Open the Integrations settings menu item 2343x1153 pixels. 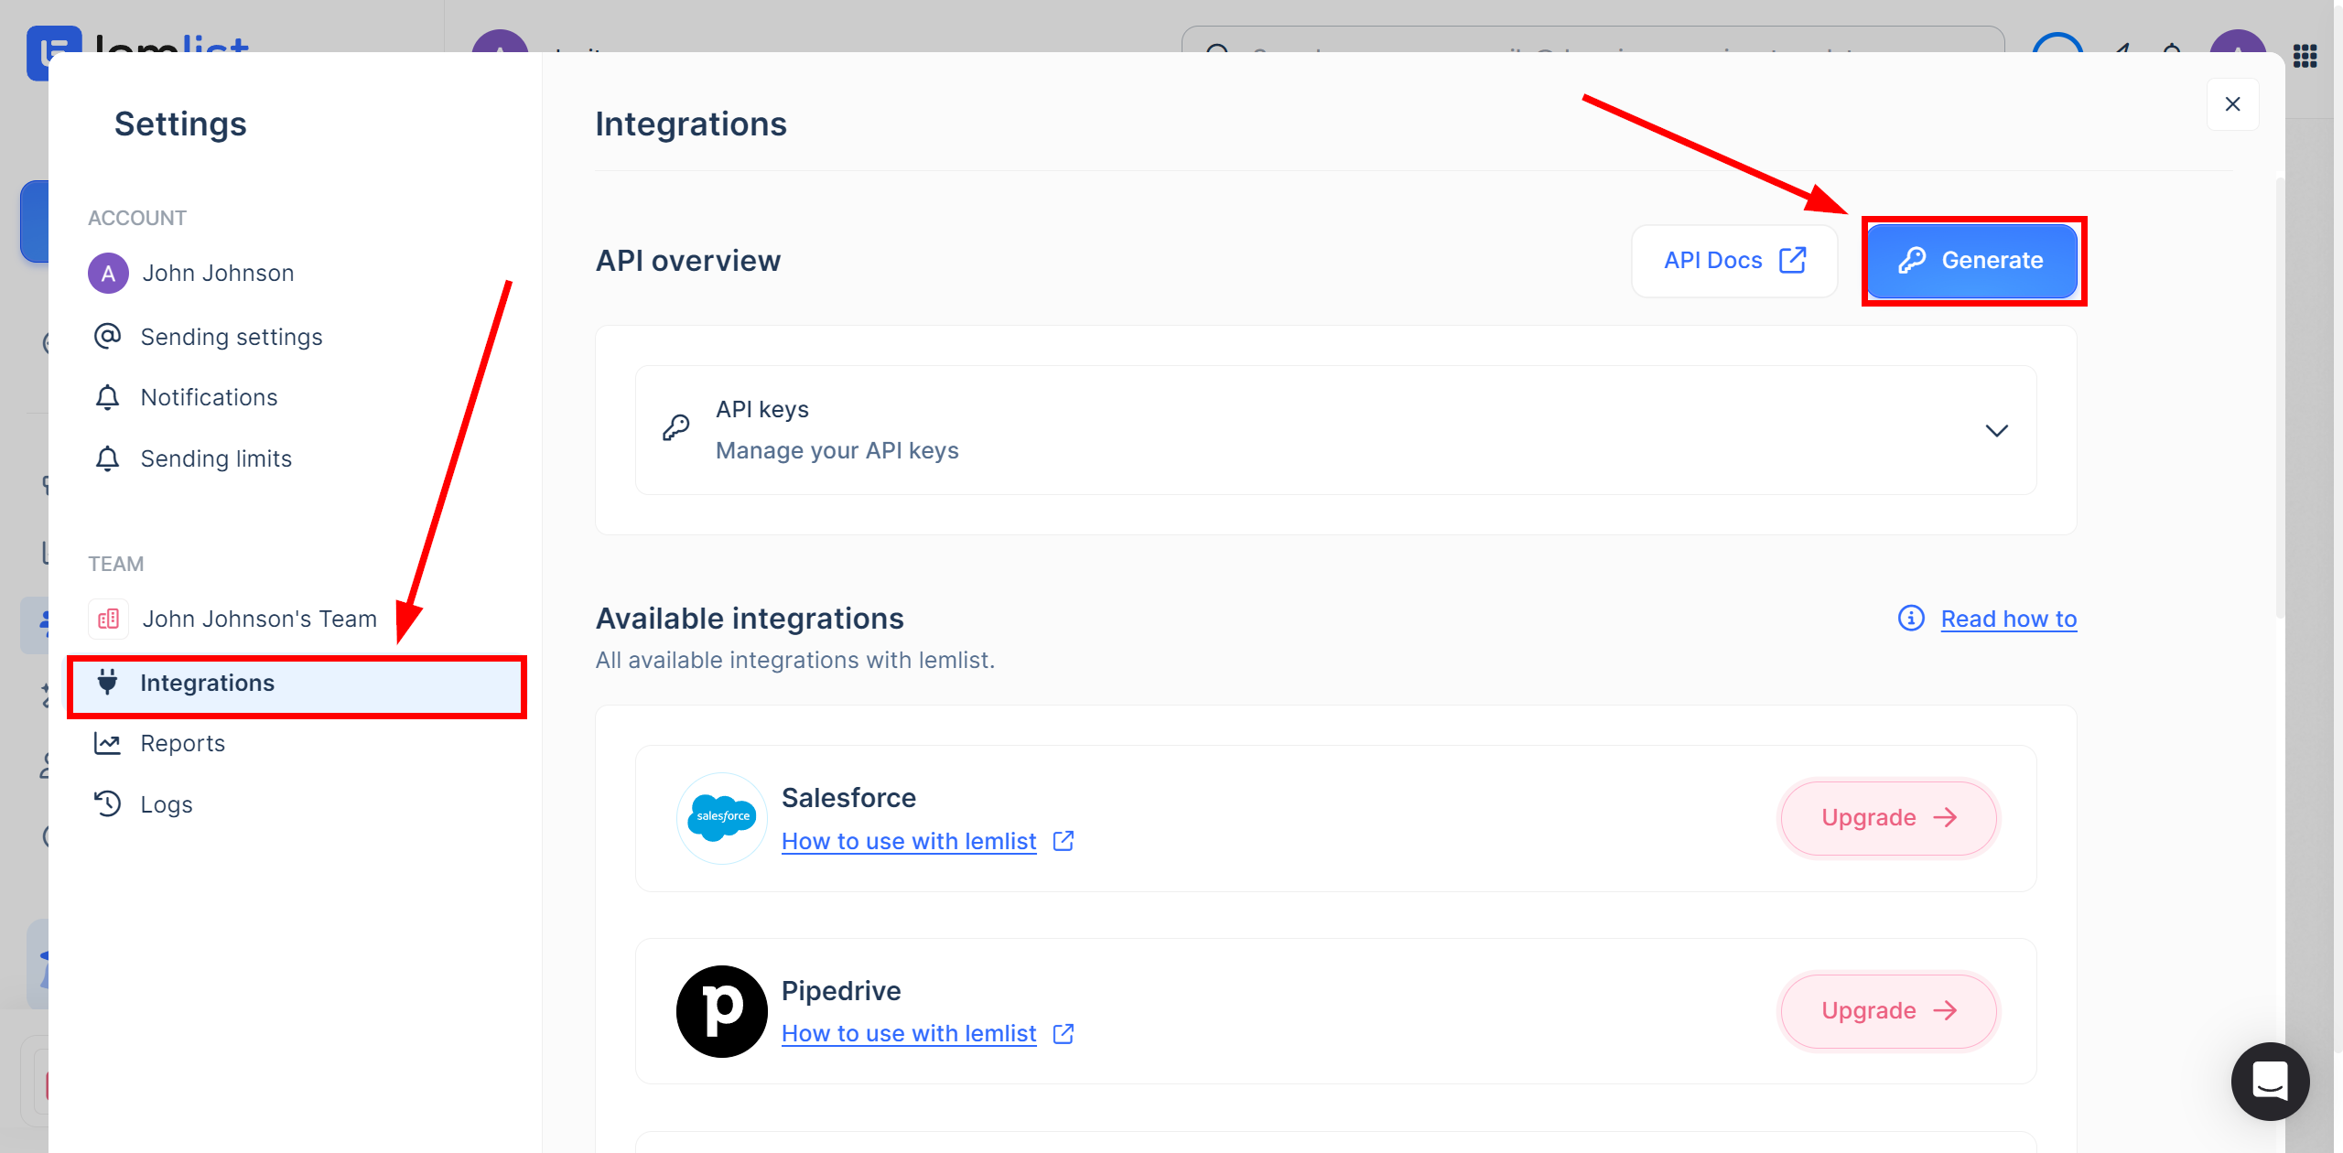[x=297, y=683]
